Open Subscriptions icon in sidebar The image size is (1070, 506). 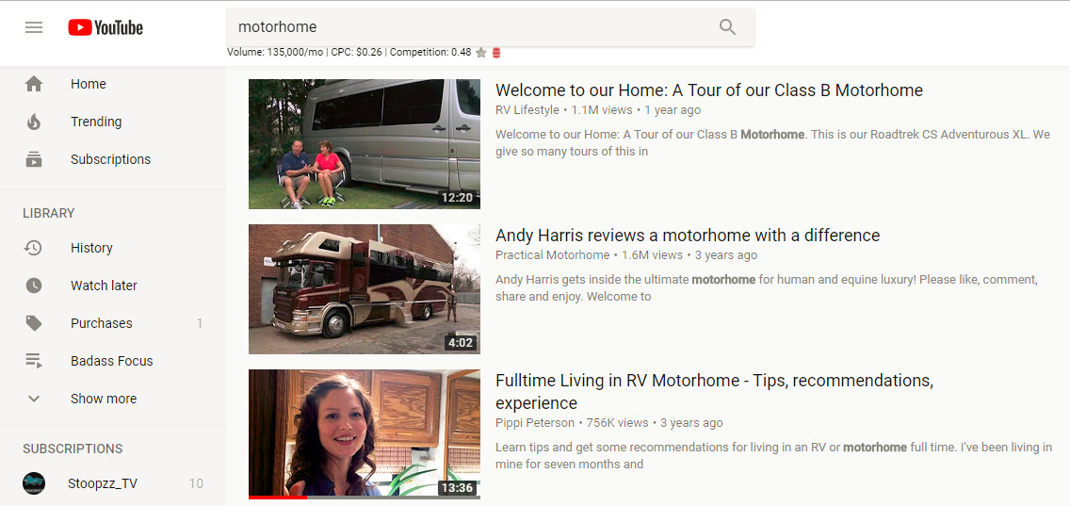34,159
